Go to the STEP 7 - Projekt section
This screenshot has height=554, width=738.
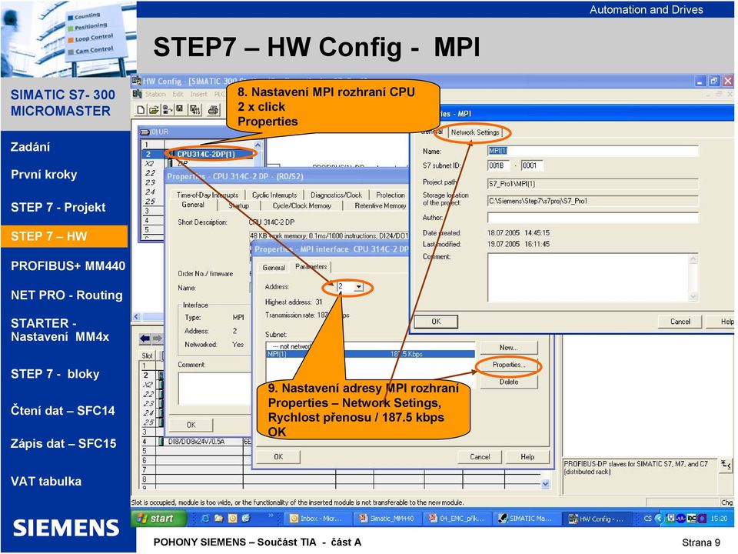coord(58,207)
